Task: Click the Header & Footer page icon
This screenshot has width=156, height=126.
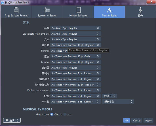Action: pyautogui.click(x=78, y=10)
